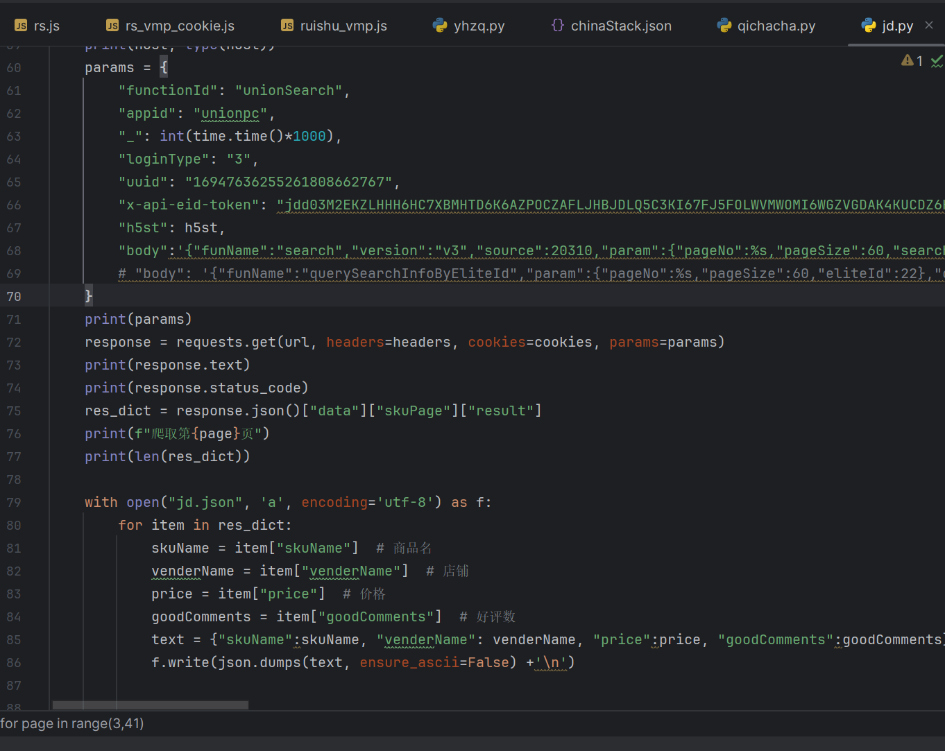Close the jd.py tab
945x751 pixels.
point(929,25)
